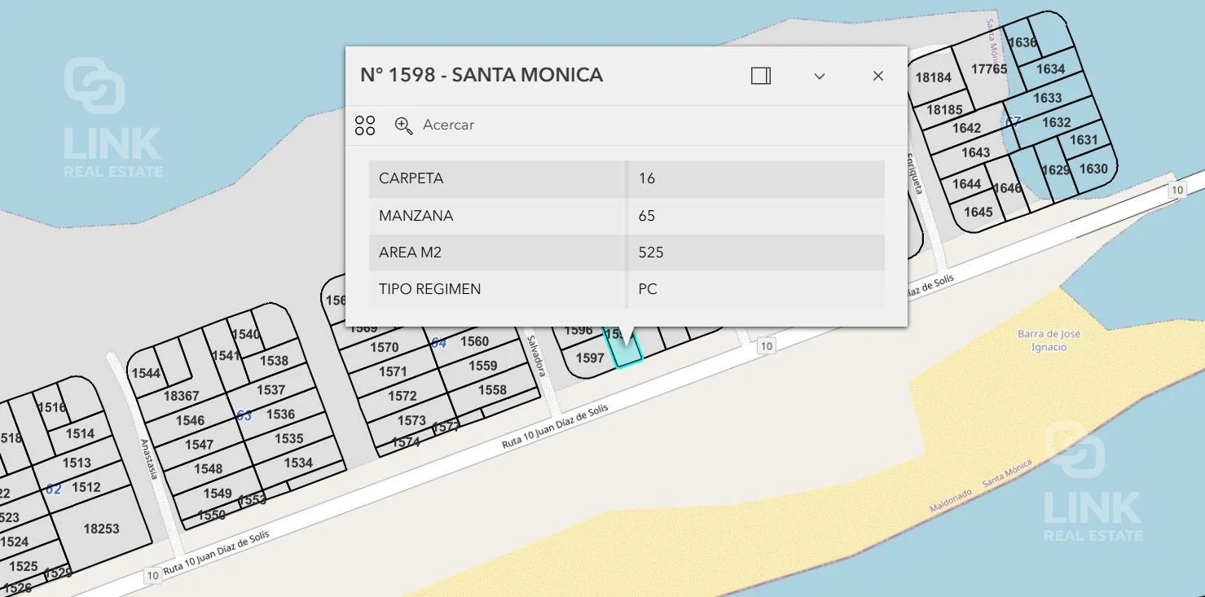Screen dimensions: 1205x597
Task: Select the CARPETA table row
Action: point(626,178)
